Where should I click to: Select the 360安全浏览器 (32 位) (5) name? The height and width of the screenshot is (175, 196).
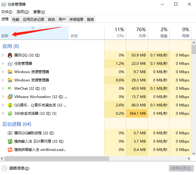coord(35,113)
